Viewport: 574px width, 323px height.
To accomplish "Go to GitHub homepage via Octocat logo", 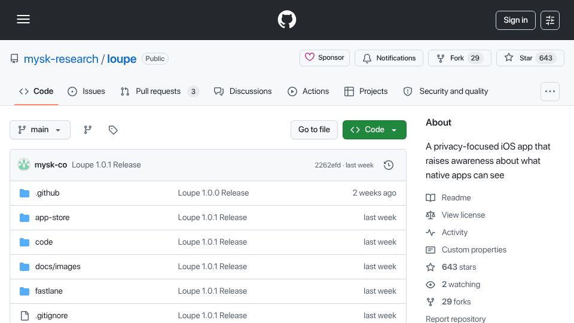I will pyautogui.click(x=286, y=19).
